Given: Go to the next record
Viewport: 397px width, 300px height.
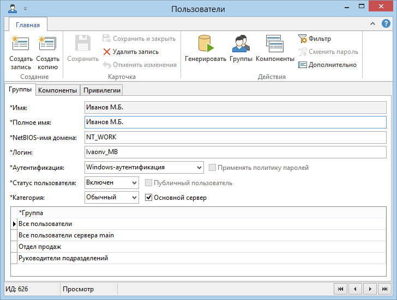Looking at the screenshot, I should pyautogui.click(x=370, y=289).
